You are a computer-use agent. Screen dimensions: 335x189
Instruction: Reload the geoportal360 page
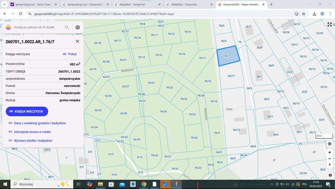click(20, 14)
